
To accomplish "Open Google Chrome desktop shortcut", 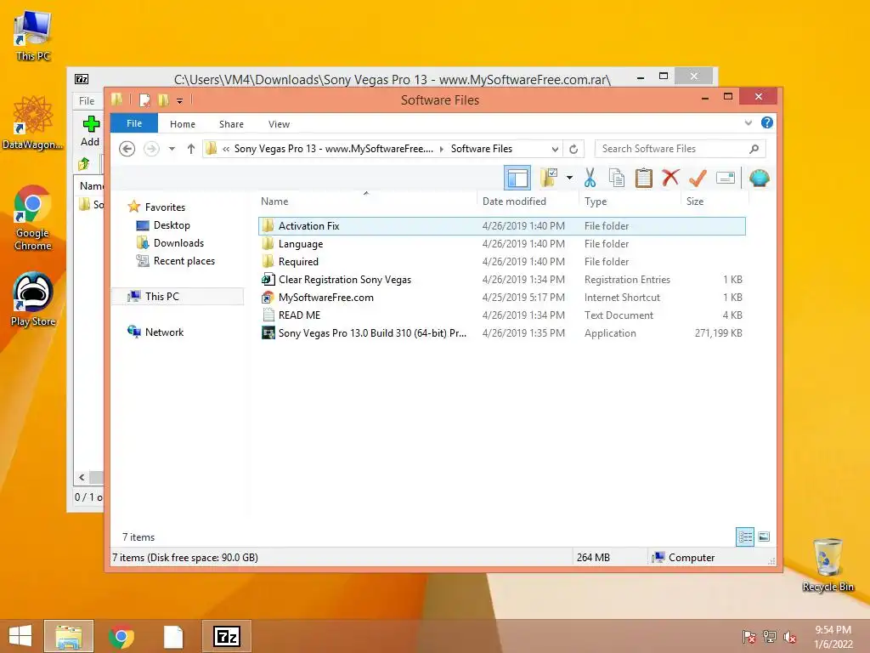I will point(33,218).
